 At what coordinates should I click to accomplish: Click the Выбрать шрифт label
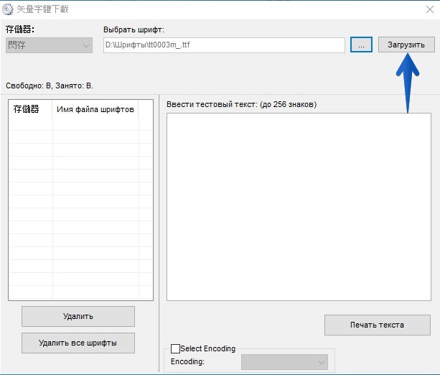click(134, 29)
